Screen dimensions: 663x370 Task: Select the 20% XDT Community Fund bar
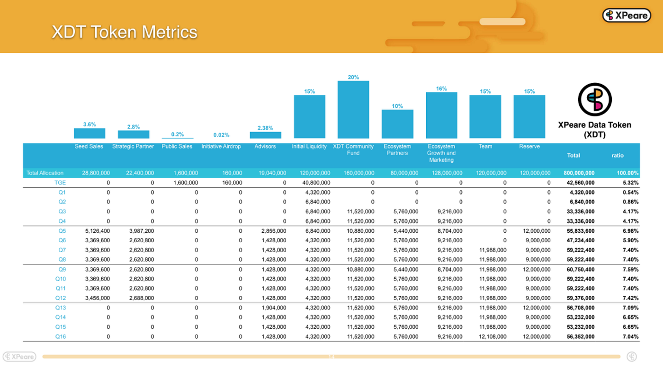353,110
